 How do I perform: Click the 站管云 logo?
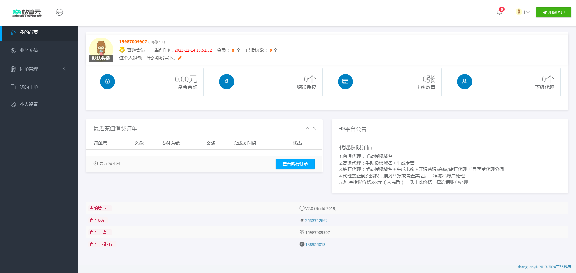coord(27,13)
